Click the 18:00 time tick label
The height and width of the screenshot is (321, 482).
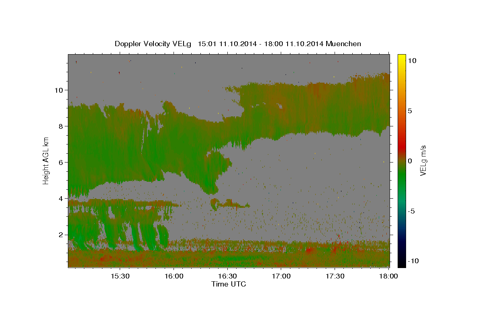click(x=388, y=276)
